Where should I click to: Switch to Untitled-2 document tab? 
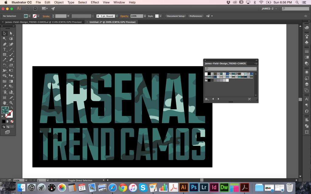[x=112, y=22]
